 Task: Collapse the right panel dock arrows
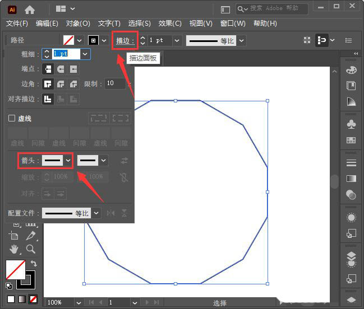(355, 54)
